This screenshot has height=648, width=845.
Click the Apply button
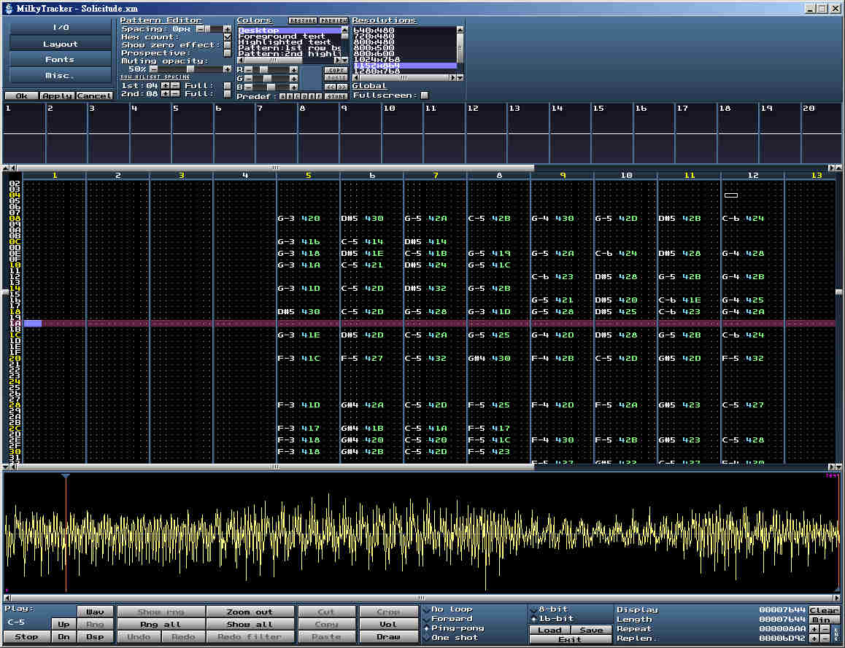point(57,95)
